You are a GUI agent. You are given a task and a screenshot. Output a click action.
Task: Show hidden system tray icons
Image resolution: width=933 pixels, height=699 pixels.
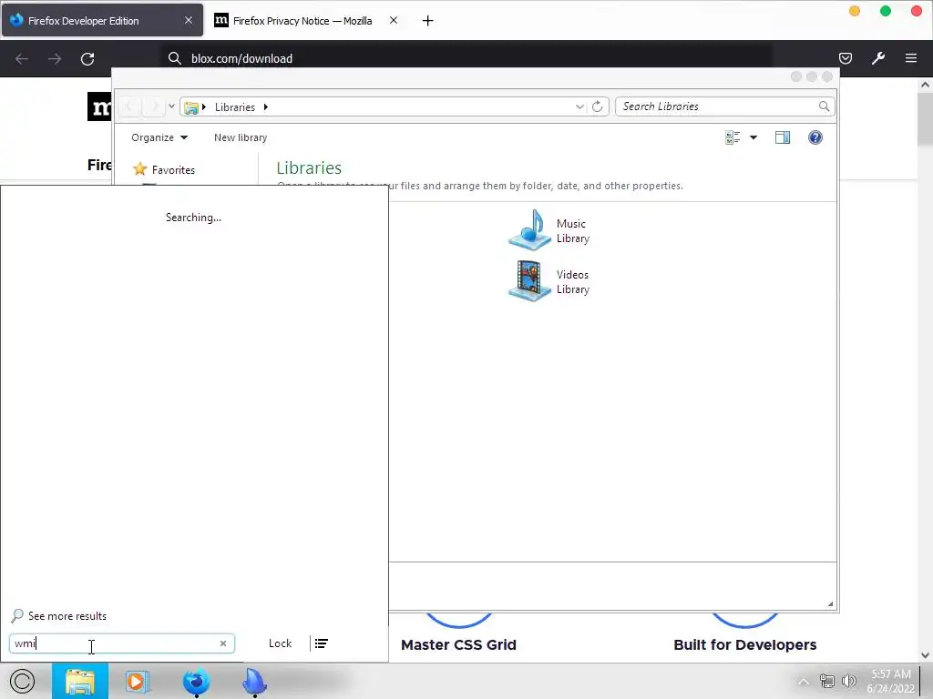coord(804,681)
